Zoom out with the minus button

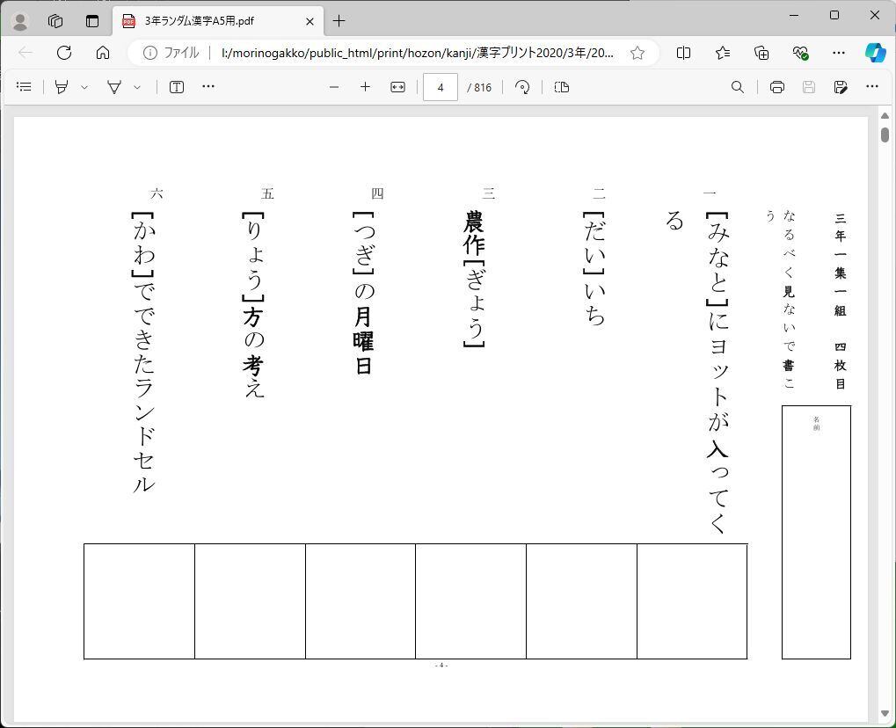click(334, 87)
